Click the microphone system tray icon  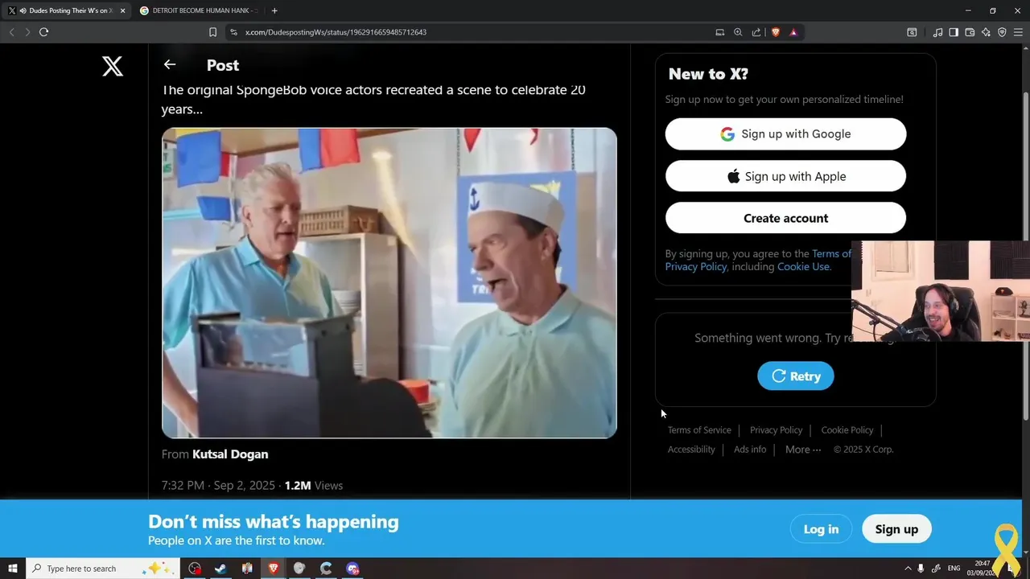click(921, 569)
